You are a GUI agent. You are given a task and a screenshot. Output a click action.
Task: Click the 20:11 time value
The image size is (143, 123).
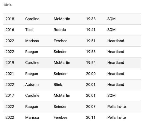click(91, 117)
